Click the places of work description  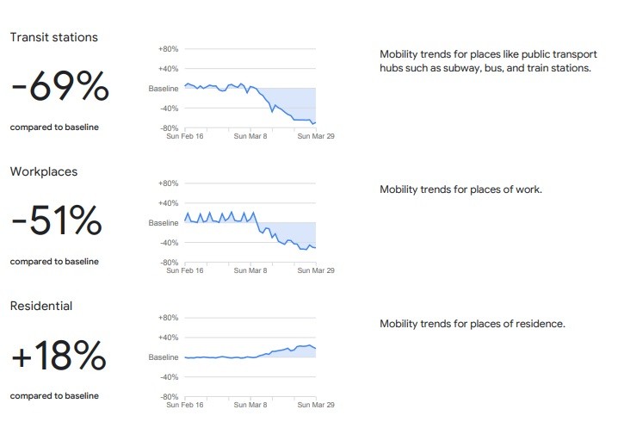[x=460, y=189]
